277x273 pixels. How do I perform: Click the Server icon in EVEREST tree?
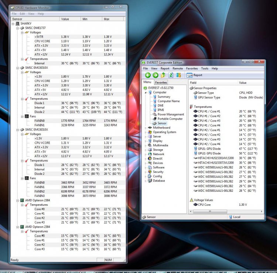tap(150, 136)
